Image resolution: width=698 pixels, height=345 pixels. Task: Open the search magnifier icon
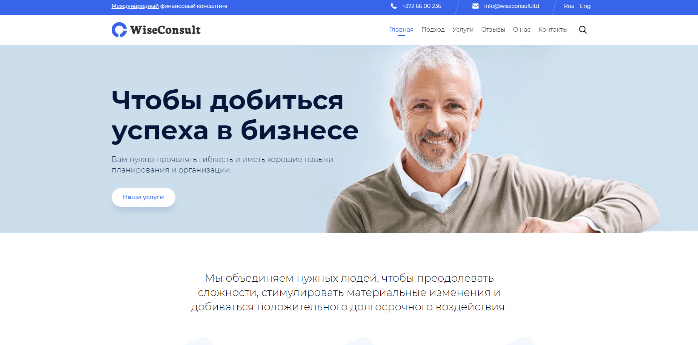583,29
